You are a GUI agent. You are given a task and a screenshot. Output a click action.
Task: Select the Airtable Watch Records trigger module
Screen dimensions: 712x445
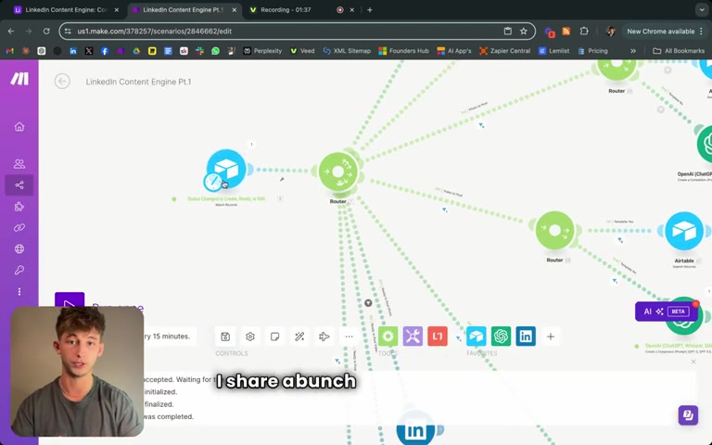[x=226, y=169]
